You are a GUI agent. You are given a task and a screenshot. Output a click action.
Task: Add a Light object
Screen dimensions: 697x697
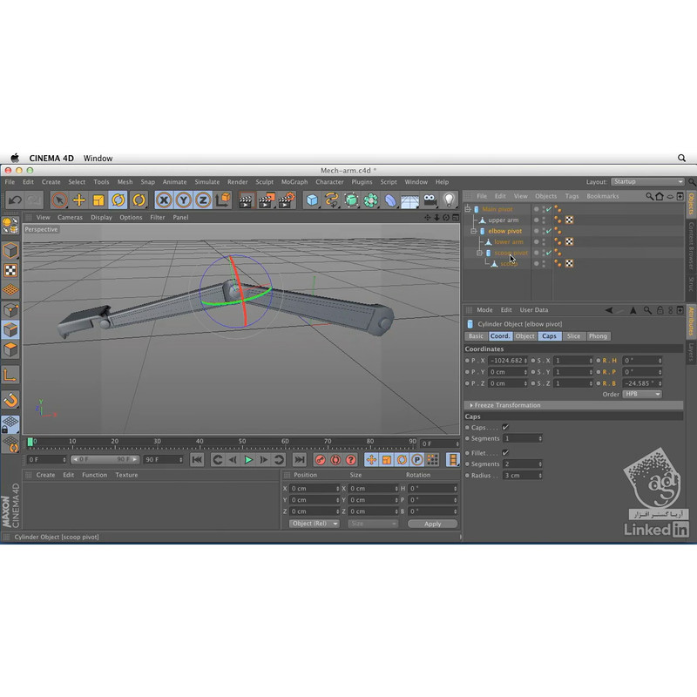pyautogui.click(x=450, y=200)
